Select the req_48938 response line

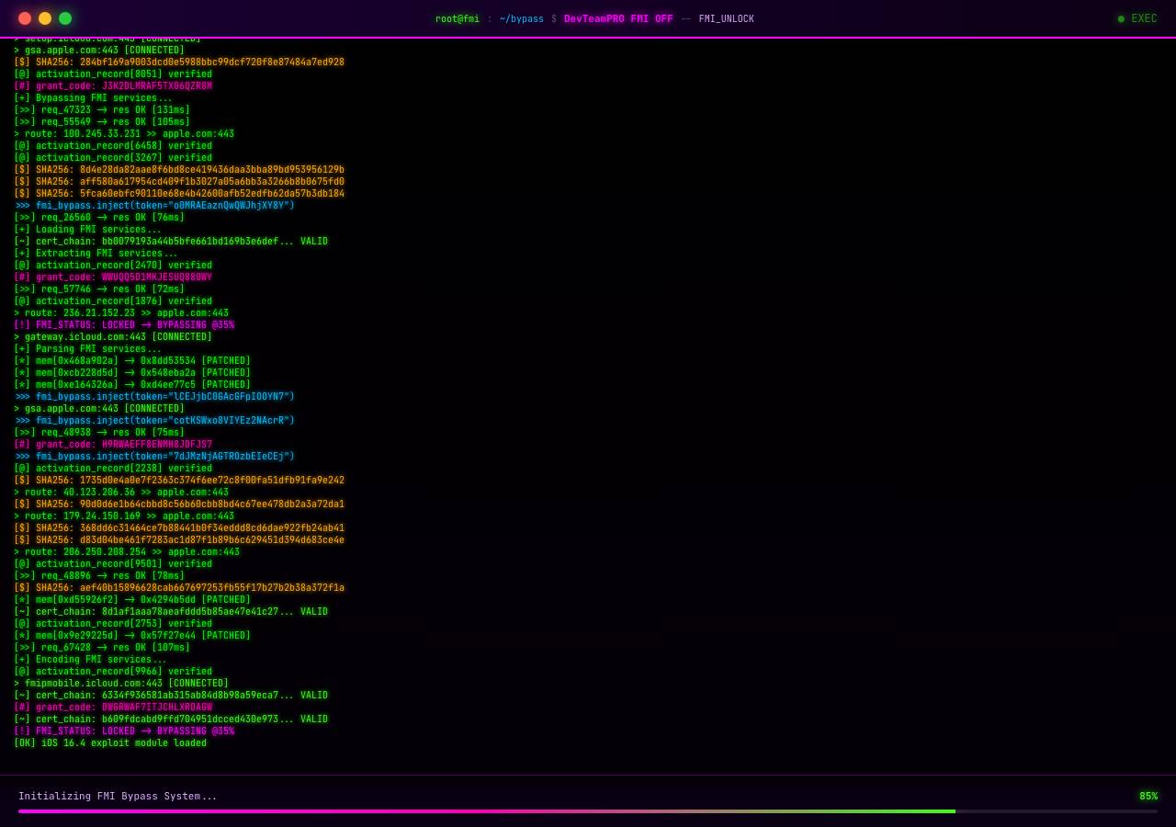pyautogui.click(x=99, y=433)
